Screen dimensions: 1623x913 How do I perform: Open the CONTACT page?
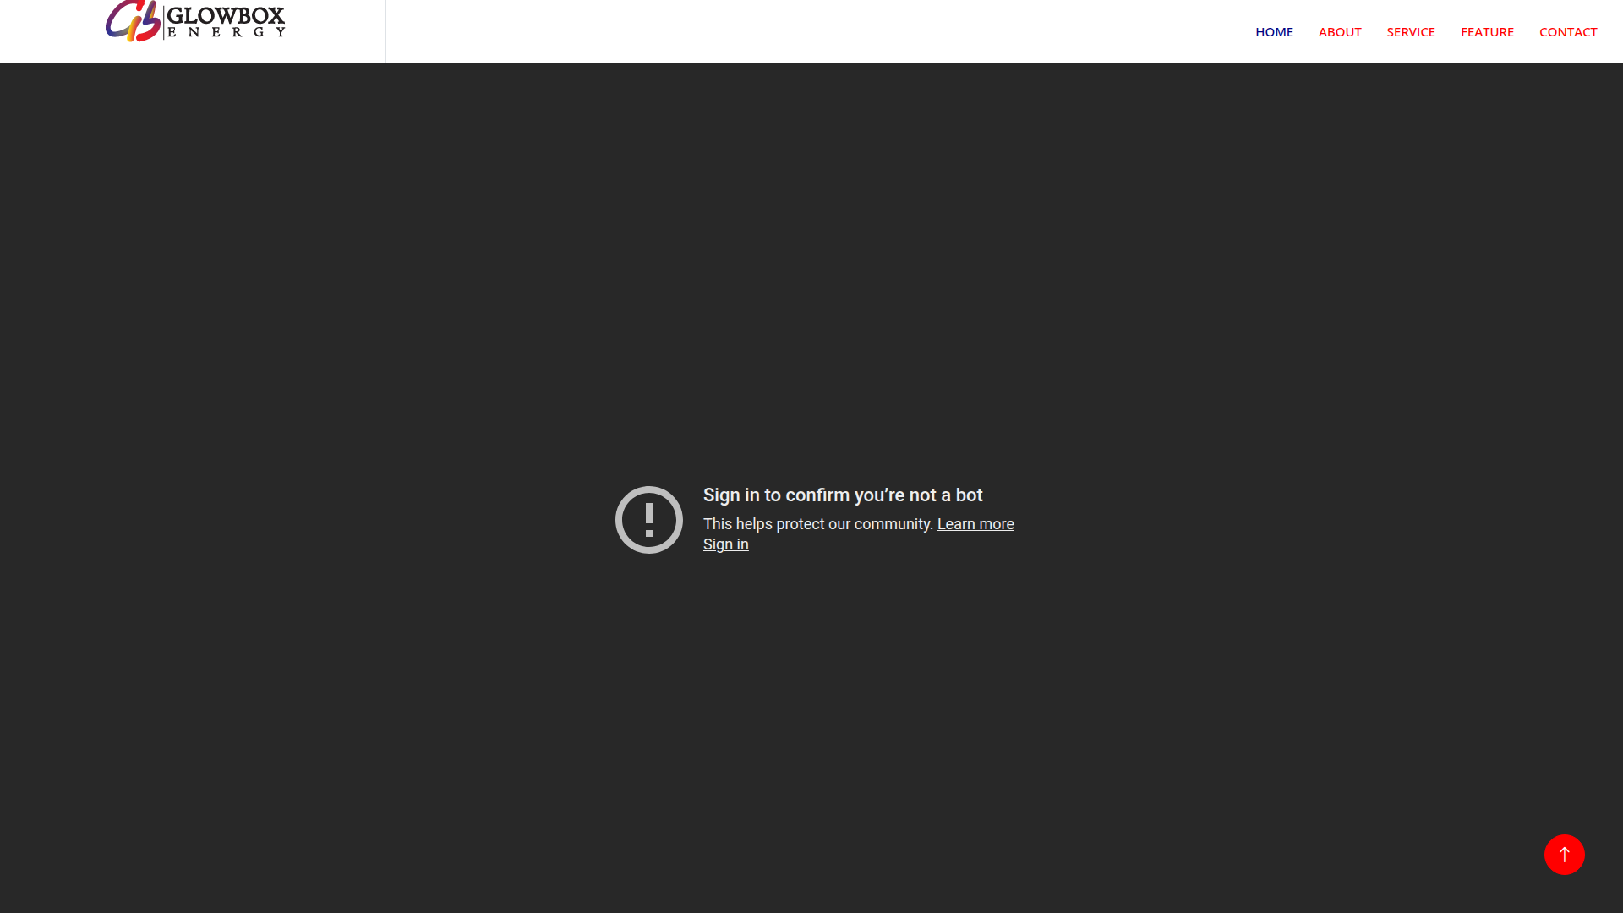[x=1568, y=32]
